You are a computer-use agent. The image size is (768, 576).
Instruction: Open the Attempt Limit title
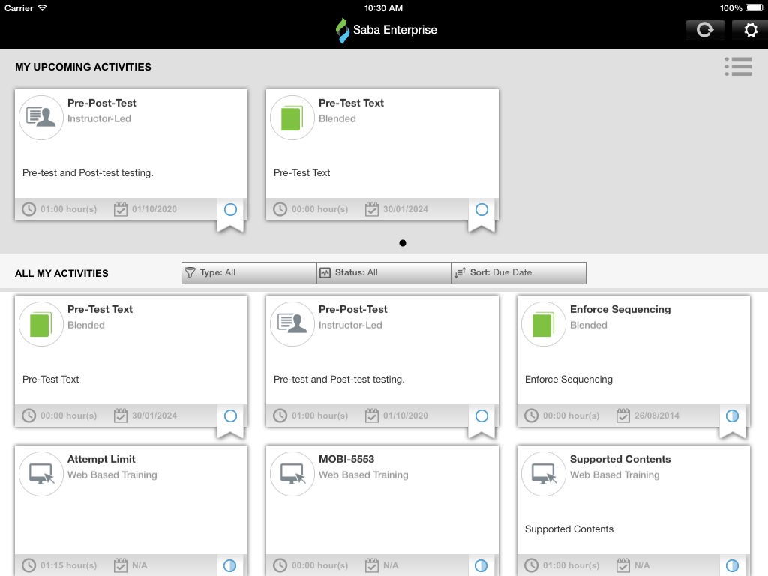(101, 459)
